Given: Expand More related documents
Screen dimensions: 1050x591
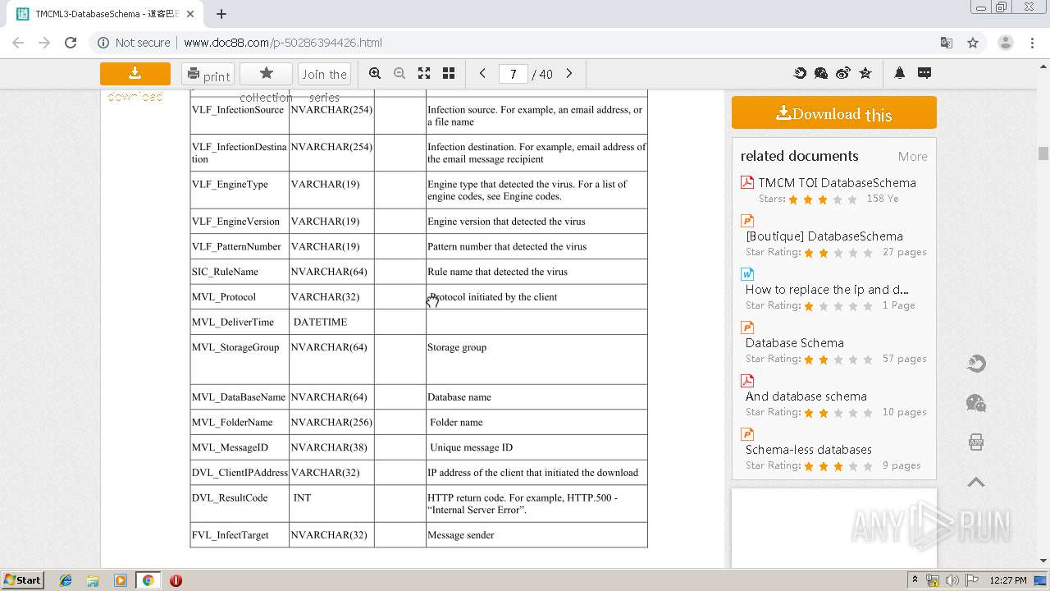Looking at the screenshot, I should click(912, 157).
